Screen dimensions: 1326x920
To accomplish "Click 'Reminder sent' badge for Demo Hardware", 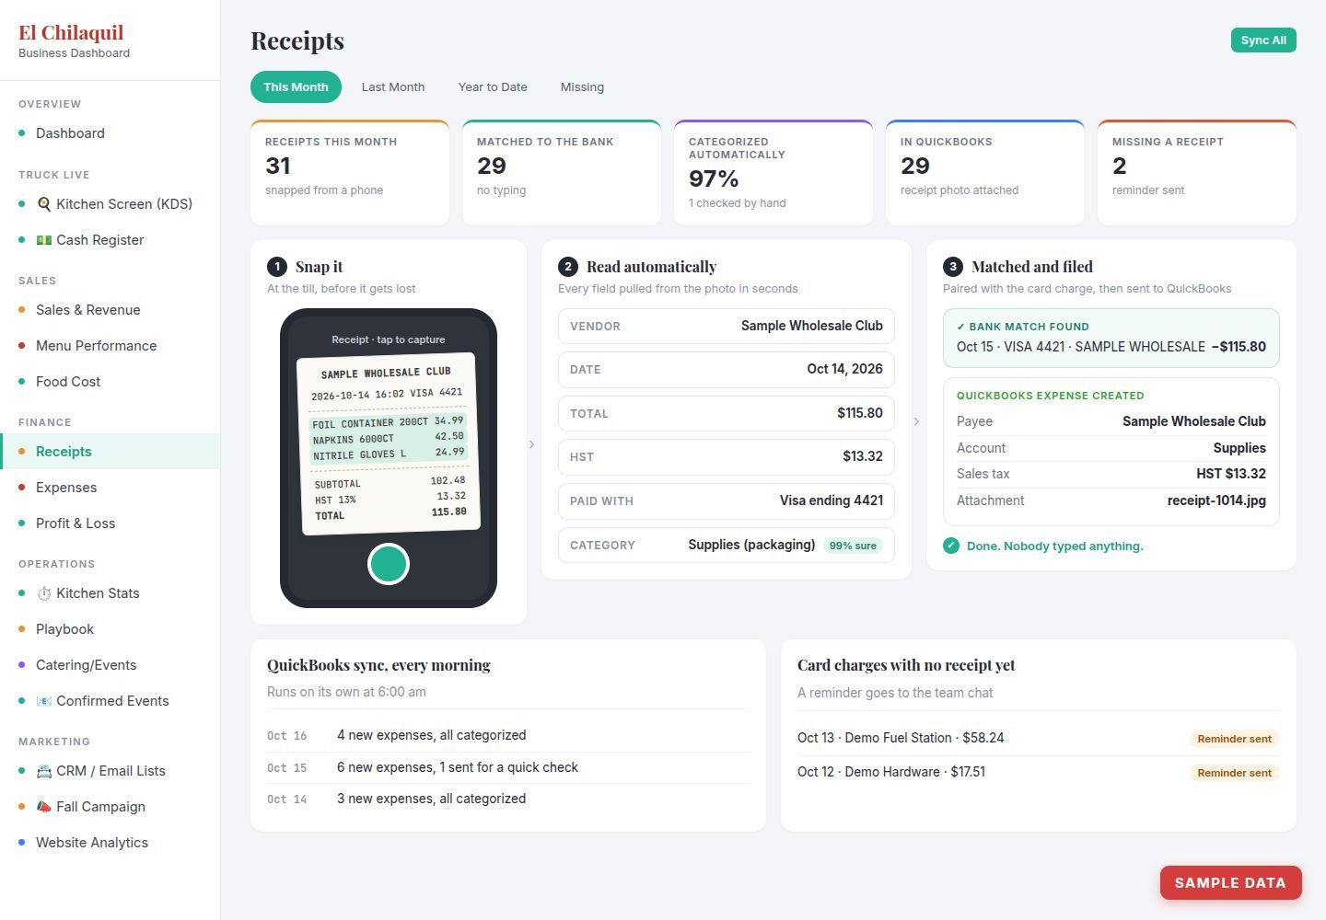I will 1234,773.
